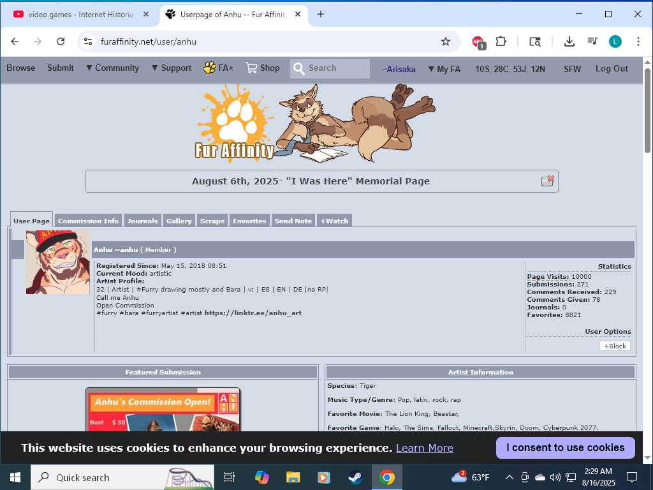Open the Scraps tab
The width and height of the screenshot is (653, 490).
[212, 221]
